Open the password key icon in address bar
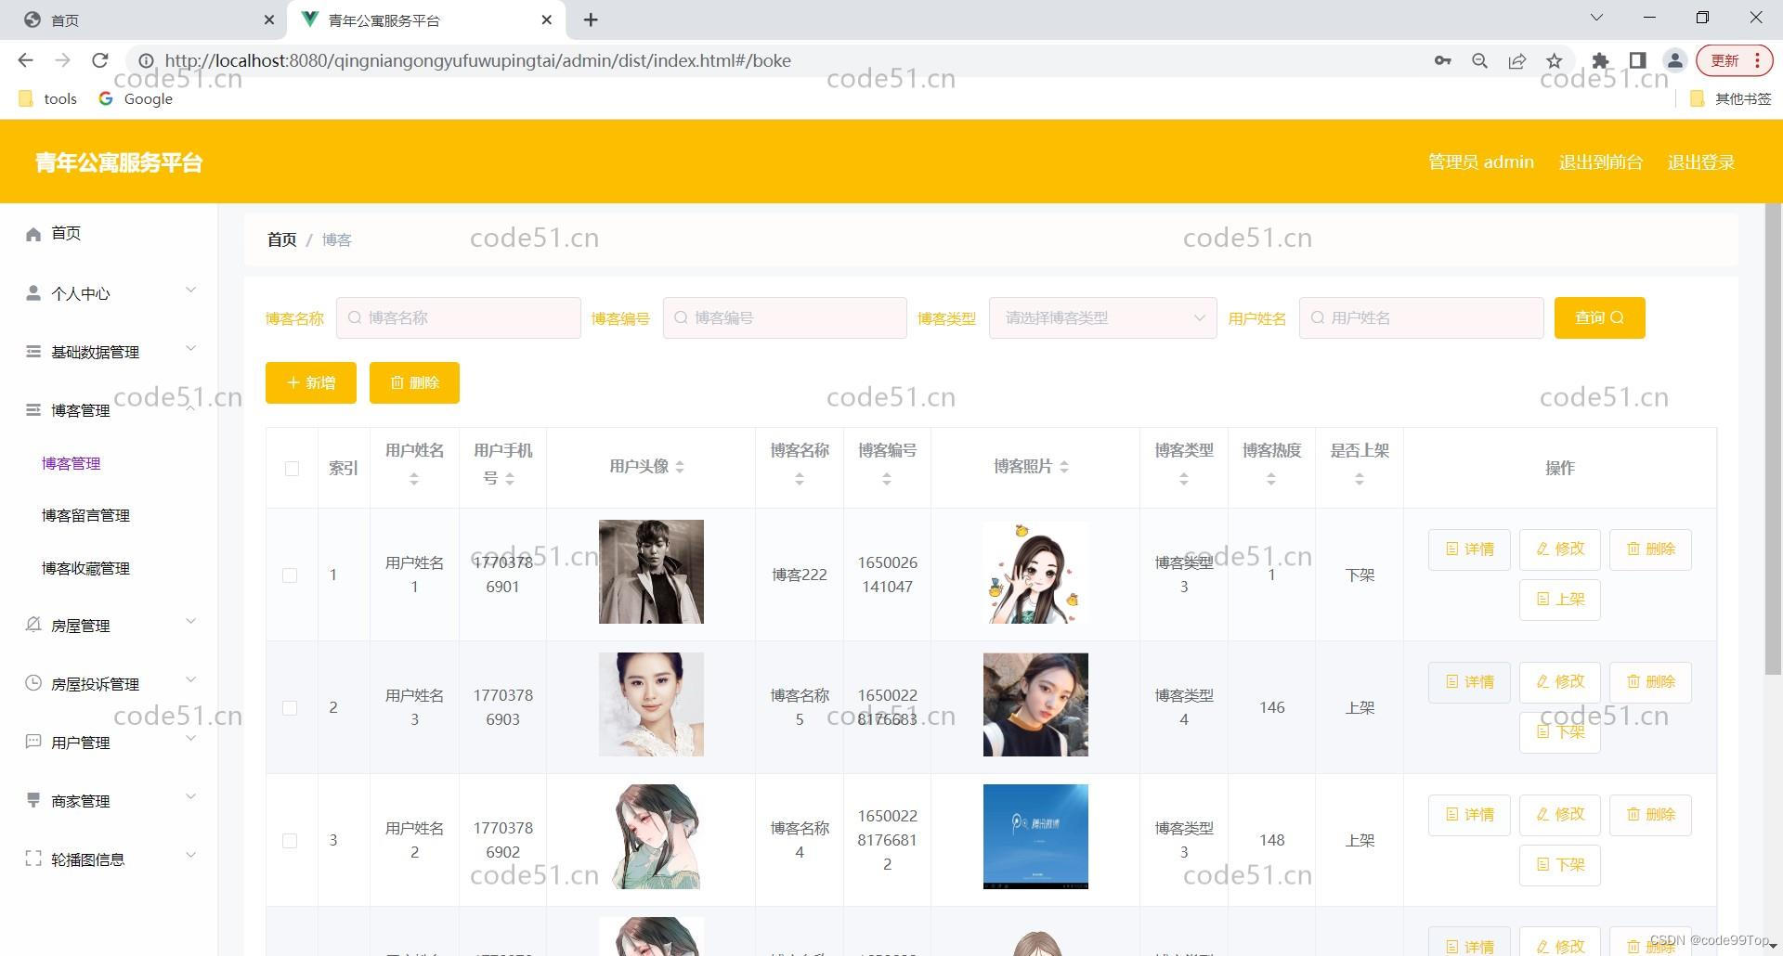The height and width of the screenshot is (956, 1783). pyautogui.click(x=1442, y=60)
